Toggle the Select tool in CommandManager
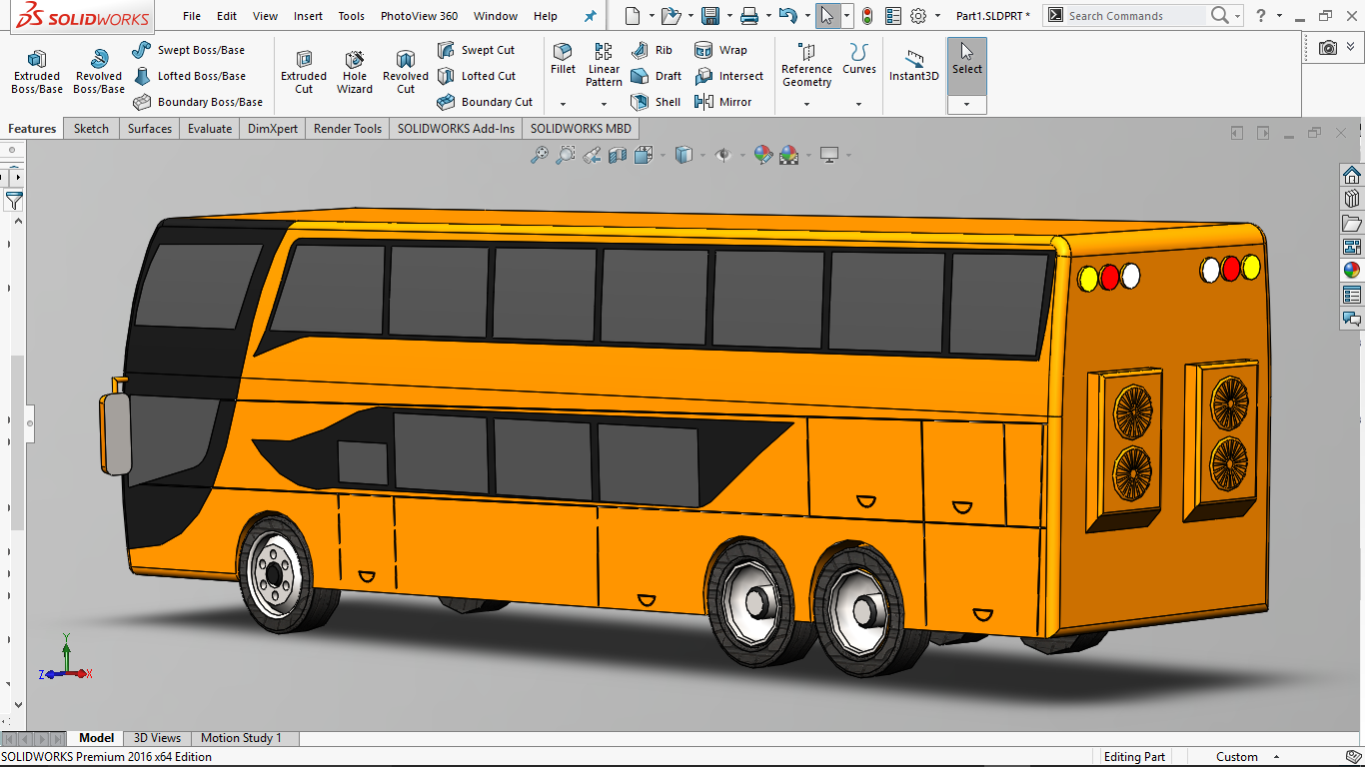The height and width of the screenshot is (767, 1365). click(966, 66)
